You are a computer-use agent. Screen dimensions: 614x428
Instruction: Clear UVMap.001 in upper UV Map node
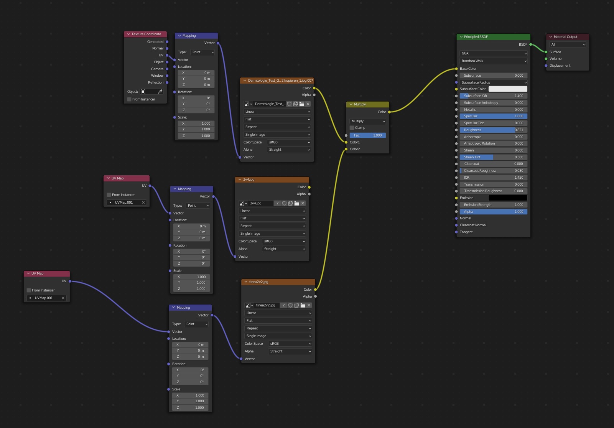(143, 202)
